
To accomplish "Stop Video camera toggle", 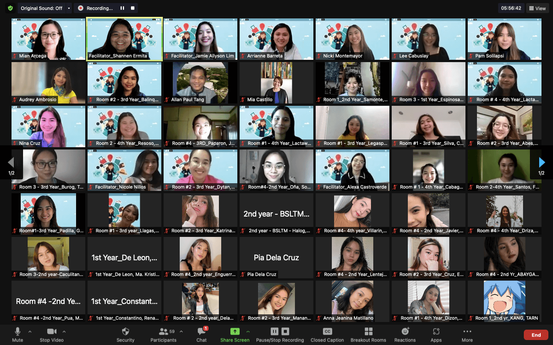I will [x=51, y=335].
